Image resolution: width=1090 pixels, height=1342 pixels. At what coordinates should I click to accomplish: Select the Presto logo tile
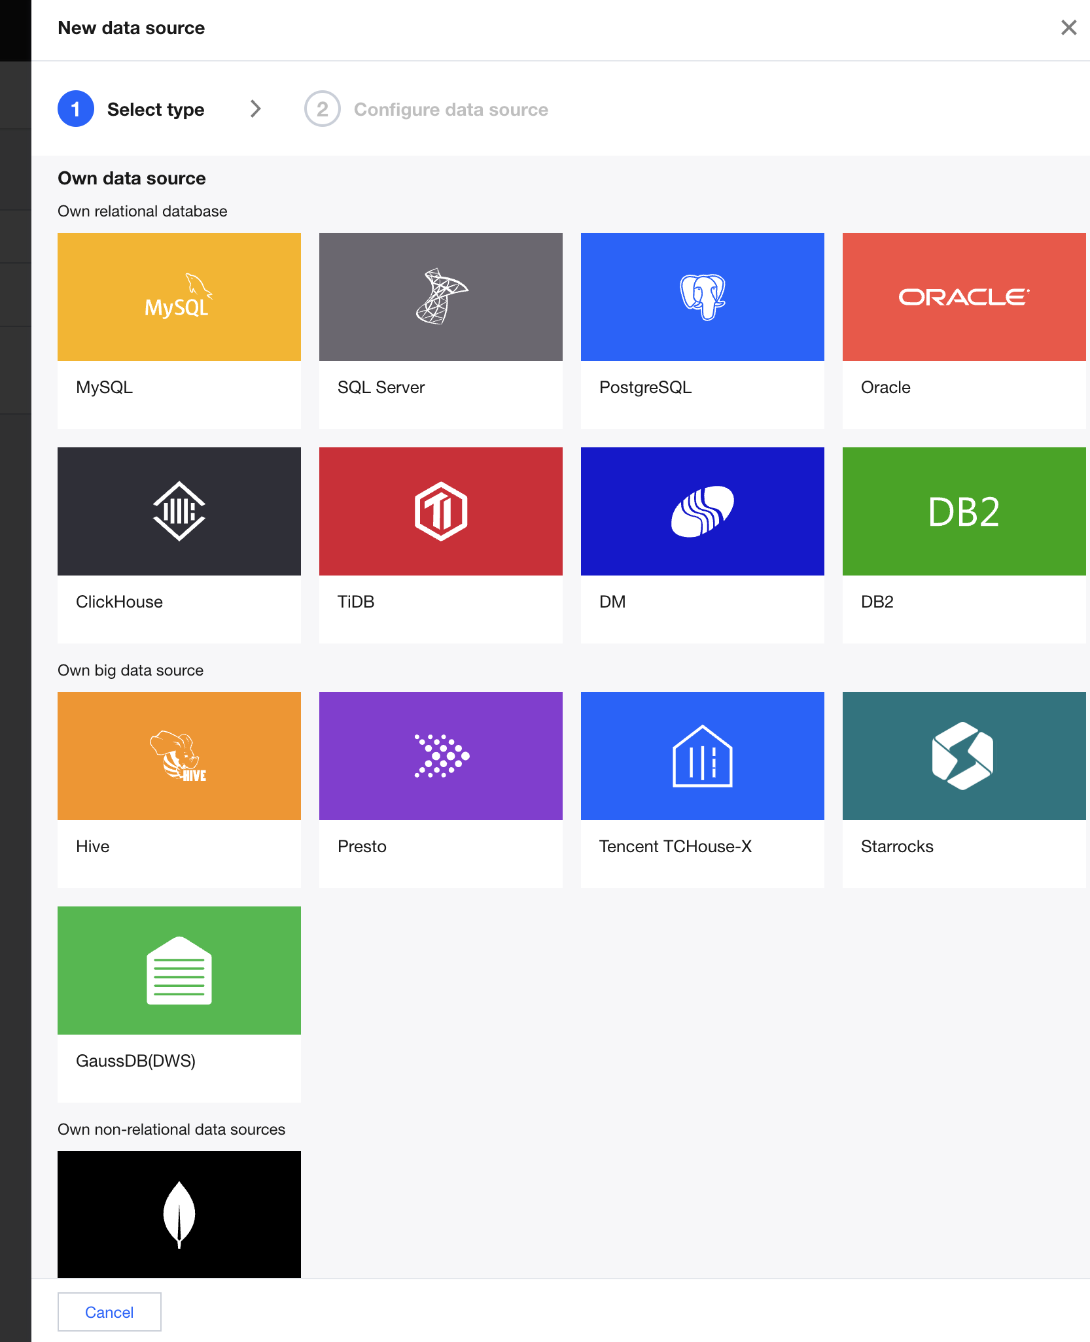[x=441, y=756]
